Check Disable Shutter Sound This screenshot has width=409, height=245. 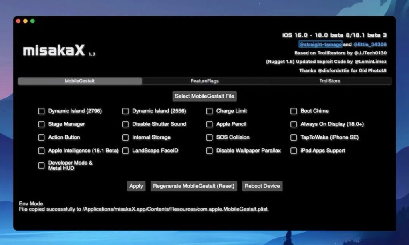point(125,124)
